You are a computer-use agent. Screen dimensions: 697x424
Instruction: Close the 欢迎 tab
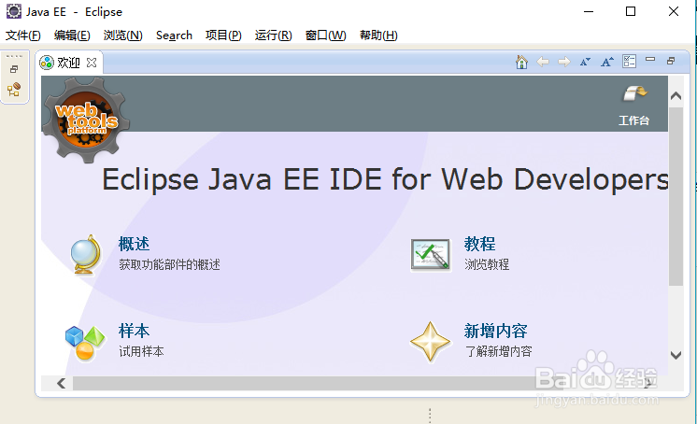(92, 63)
